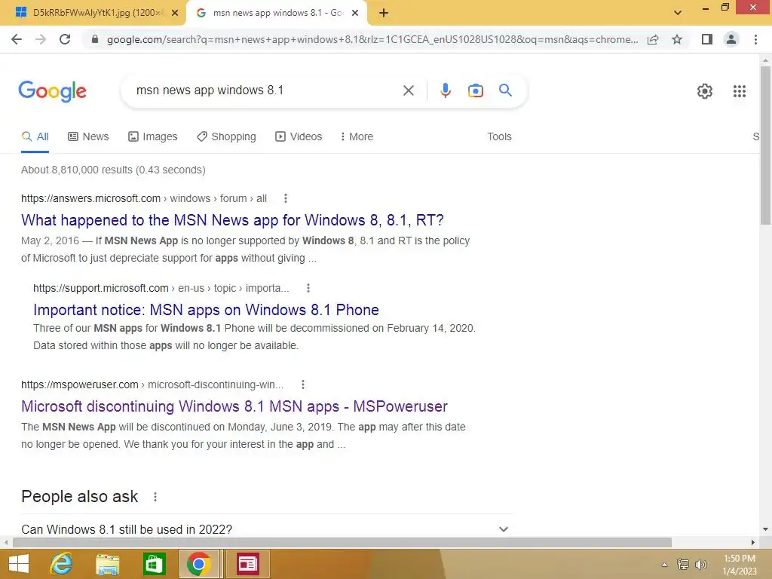Switch to the Shopping tab

(226, 137)
